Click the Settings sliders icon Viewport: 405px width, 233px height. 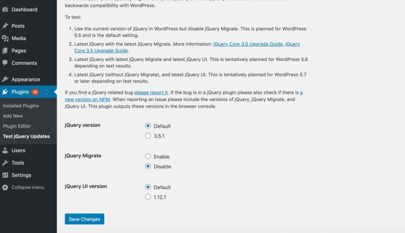(5, 175)
